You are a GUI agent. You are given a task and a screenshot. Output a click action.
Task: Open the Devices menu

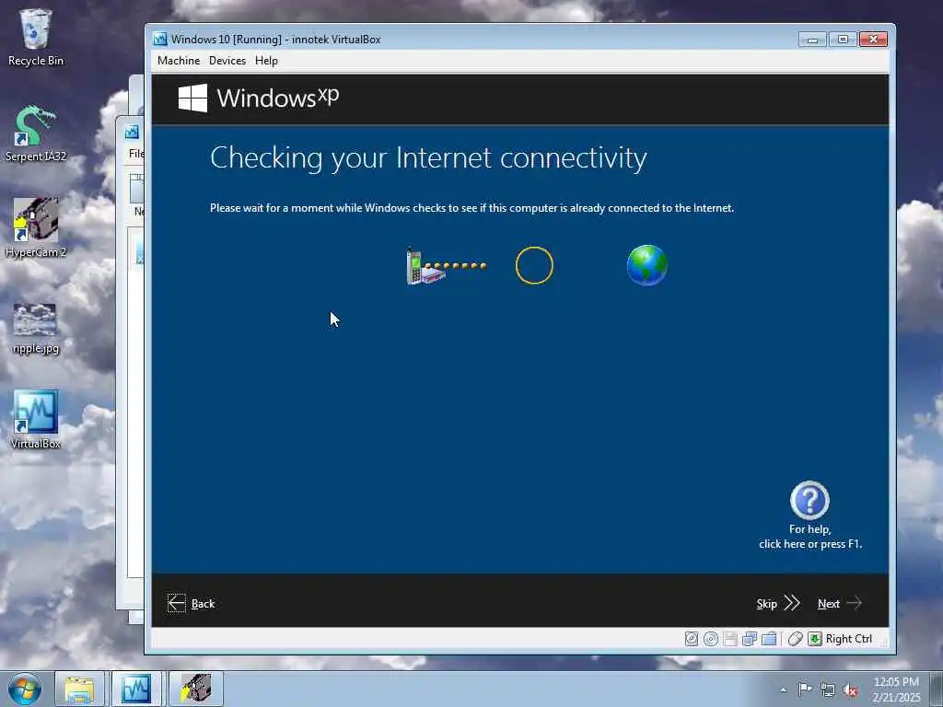click(227, 61)
